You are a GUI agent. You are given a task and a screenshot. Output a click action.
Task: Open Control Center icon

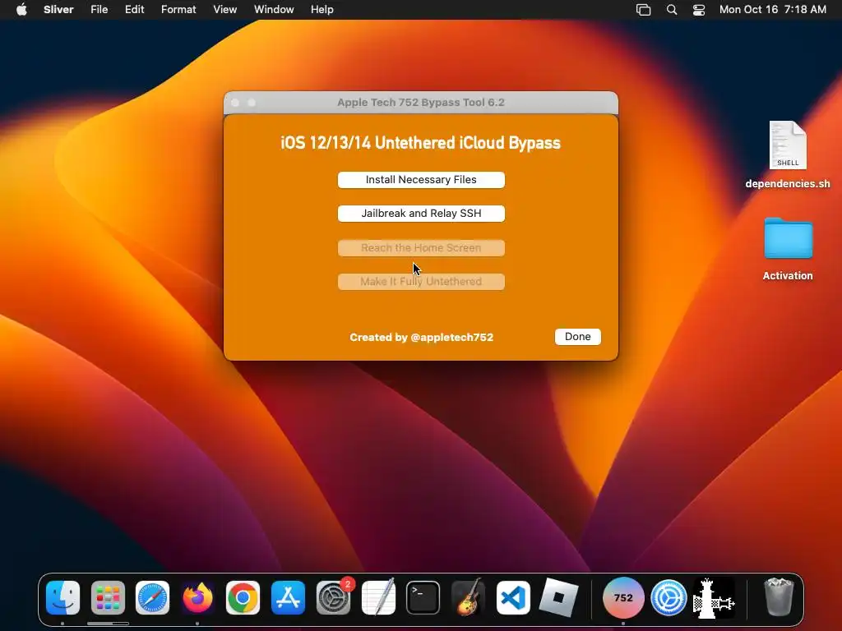click(x=699, y=10)
